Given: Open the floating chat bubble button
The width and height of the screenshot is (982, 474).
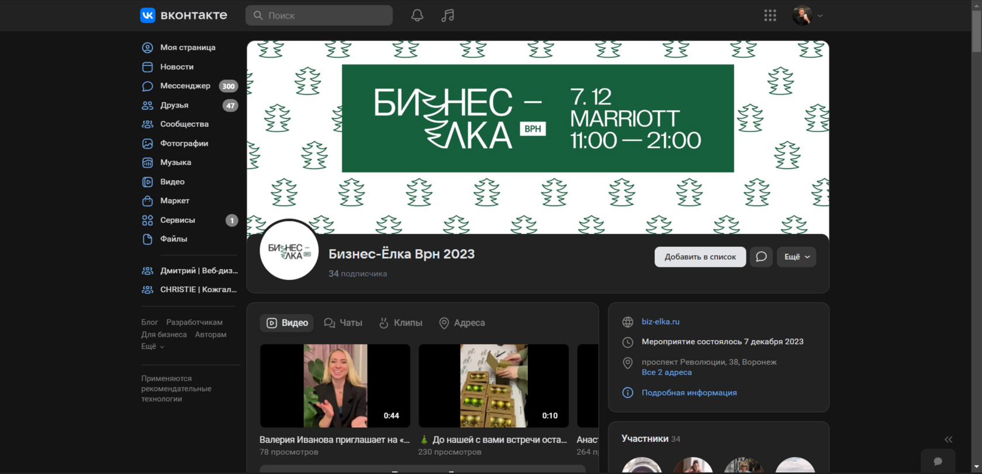Looking at the screenshot, I should tap(938, 461).
